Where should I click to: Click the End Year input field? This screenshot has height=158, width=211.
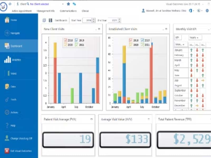[113, 20]
